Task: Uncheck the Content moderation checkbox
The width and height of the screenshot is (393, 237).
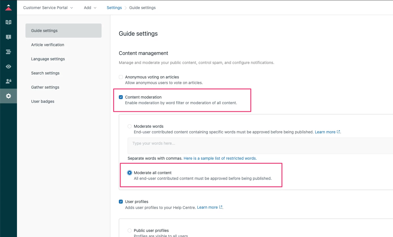Action: [x=121, y=97]
